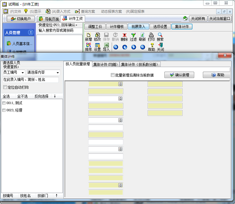235x204 pixels.
Task: Check employee 0011, 测试
Action: click(4, 103)
